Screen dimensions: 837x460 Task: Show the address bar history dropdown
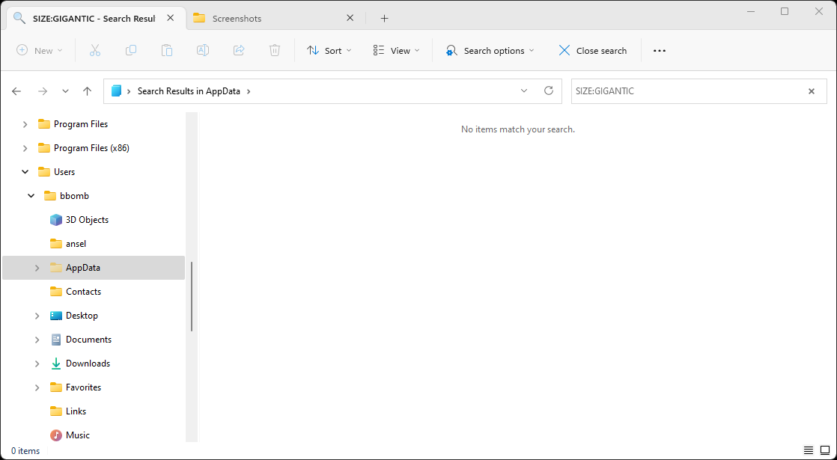click(524, 91)
